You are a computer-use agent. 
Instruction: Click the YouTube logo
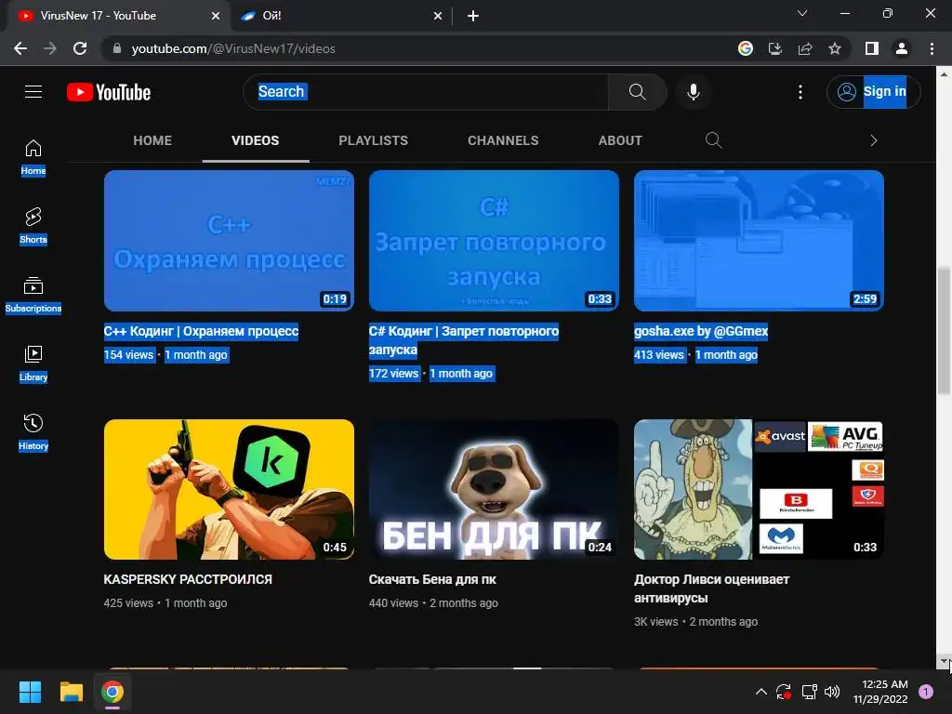[109, 92]
